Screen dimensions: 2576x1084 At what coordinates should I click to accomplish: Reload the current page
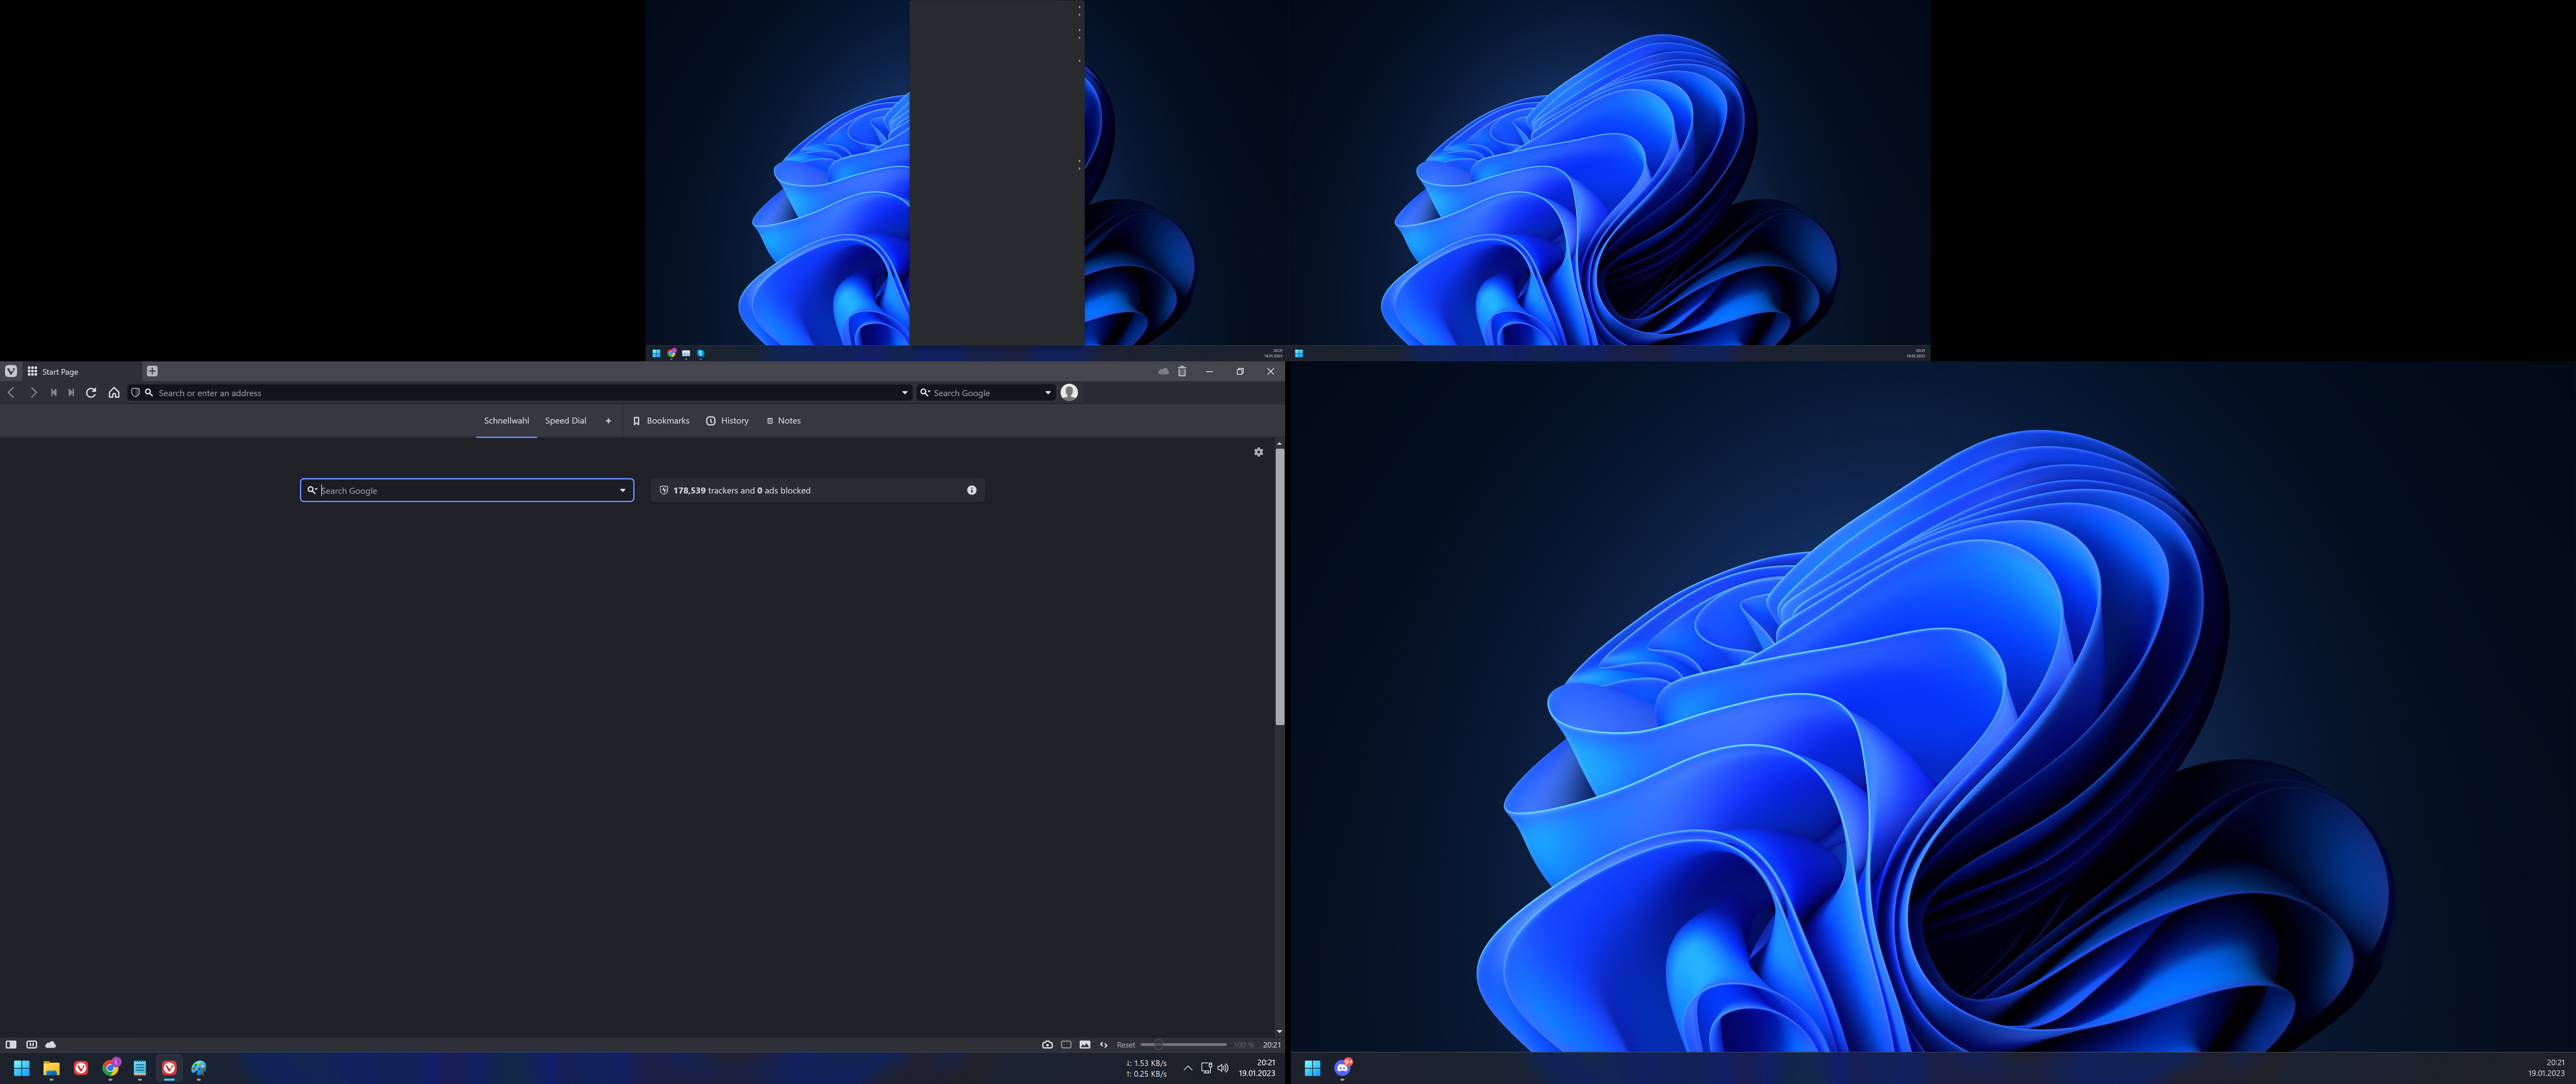point(91,393)
